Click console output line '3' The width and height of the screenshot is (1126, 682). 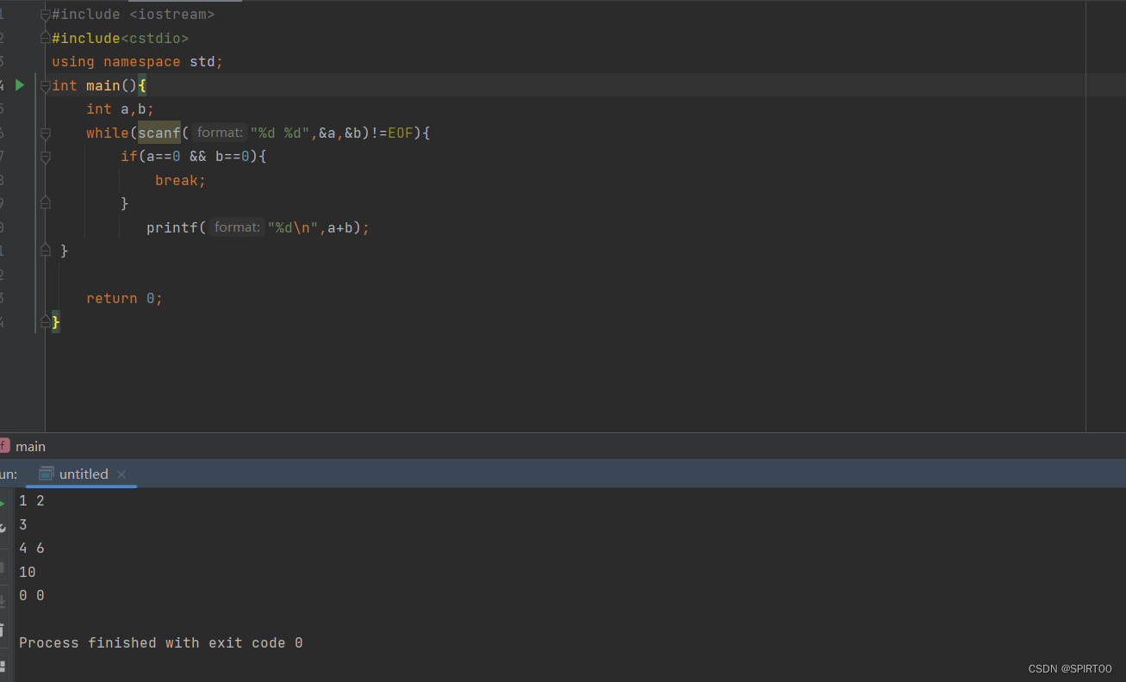pyautogui.click(x=23, y=524)
